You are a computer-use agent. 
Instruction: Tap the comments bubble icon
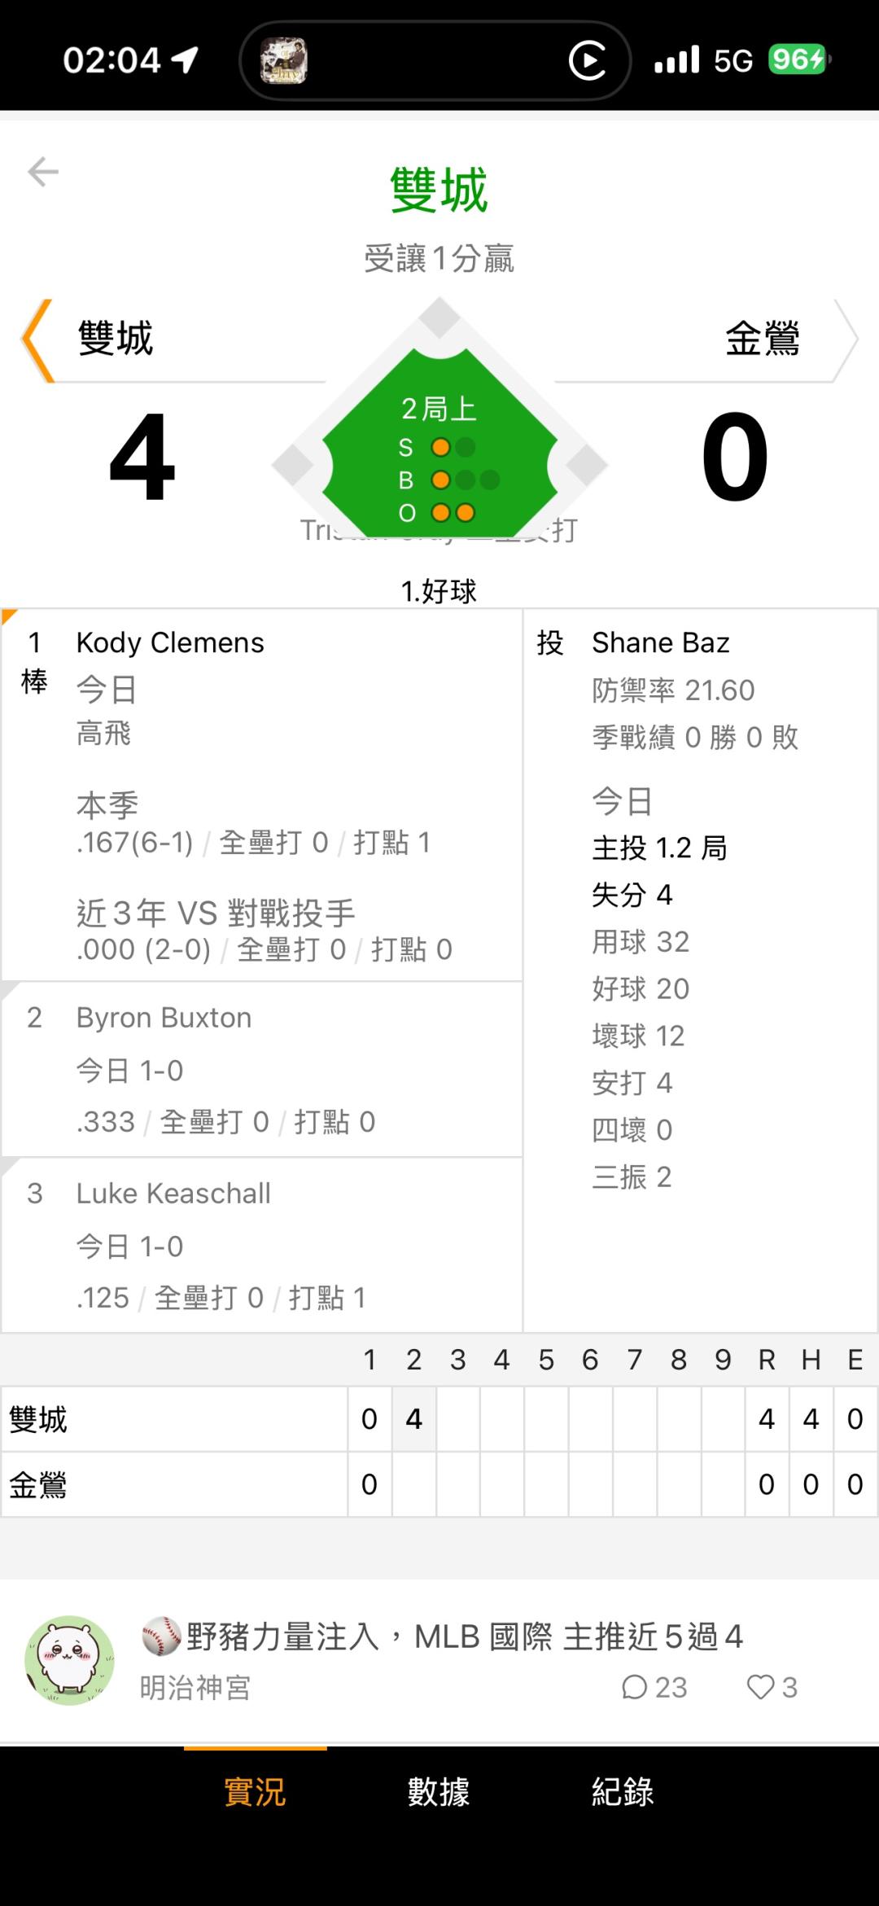[x=634, y=1687]
